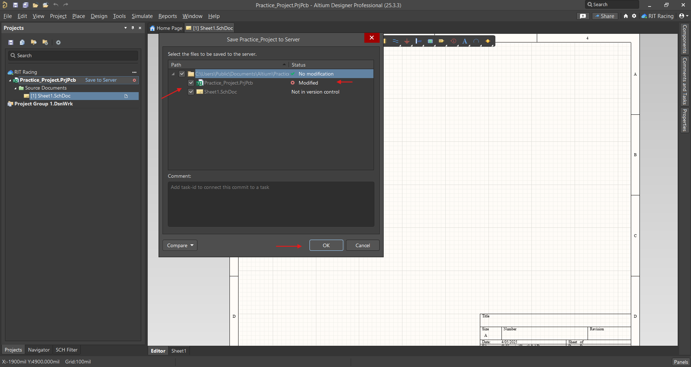
Task: Click Save to Server link in the Projects panel
Action: point(101,80)
